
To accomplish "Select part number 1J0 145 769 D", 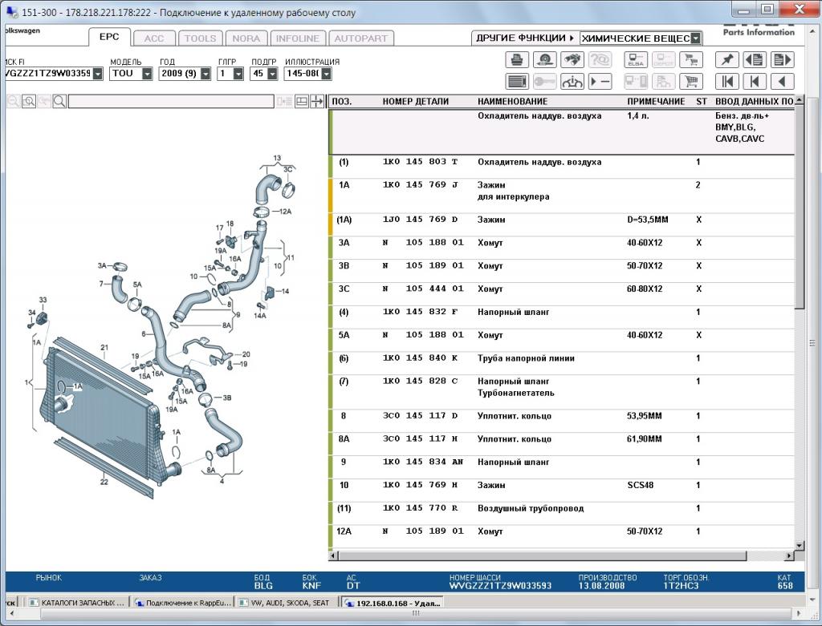I will click(420, 220).
